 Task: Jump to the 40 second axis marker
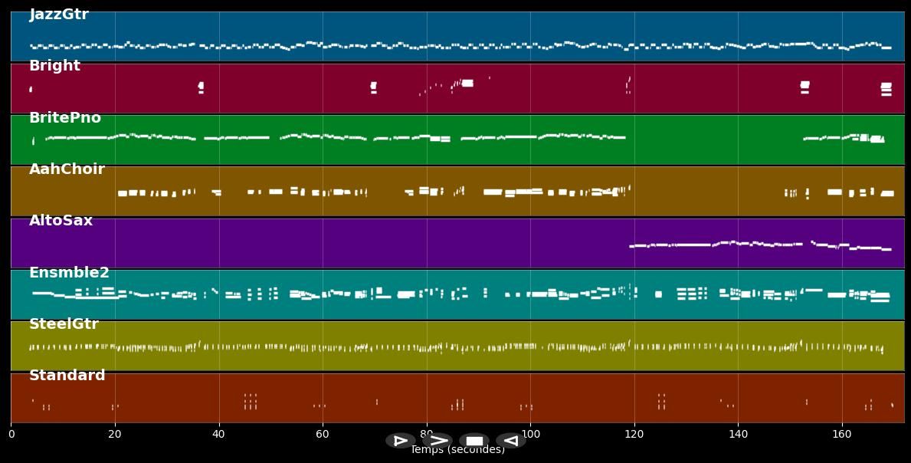click(x=219, y=435)
